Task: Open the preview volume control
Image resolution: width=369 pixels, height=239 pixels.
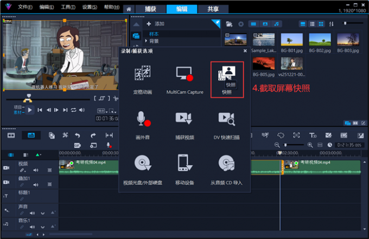Action: (82, 110)
